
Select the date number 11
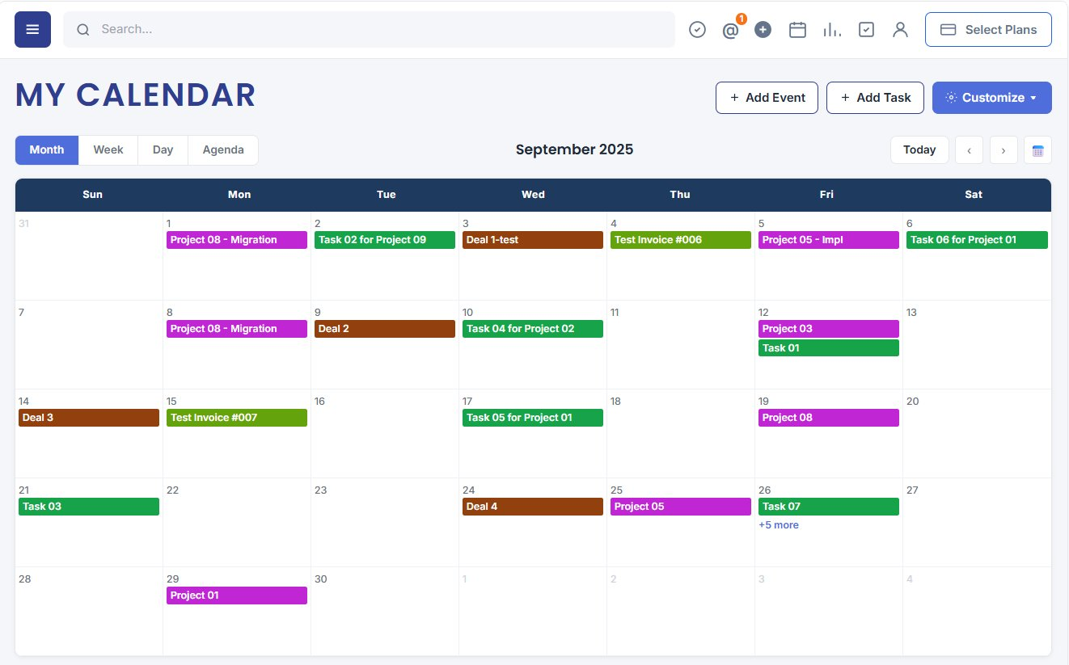tap(615, 312)
